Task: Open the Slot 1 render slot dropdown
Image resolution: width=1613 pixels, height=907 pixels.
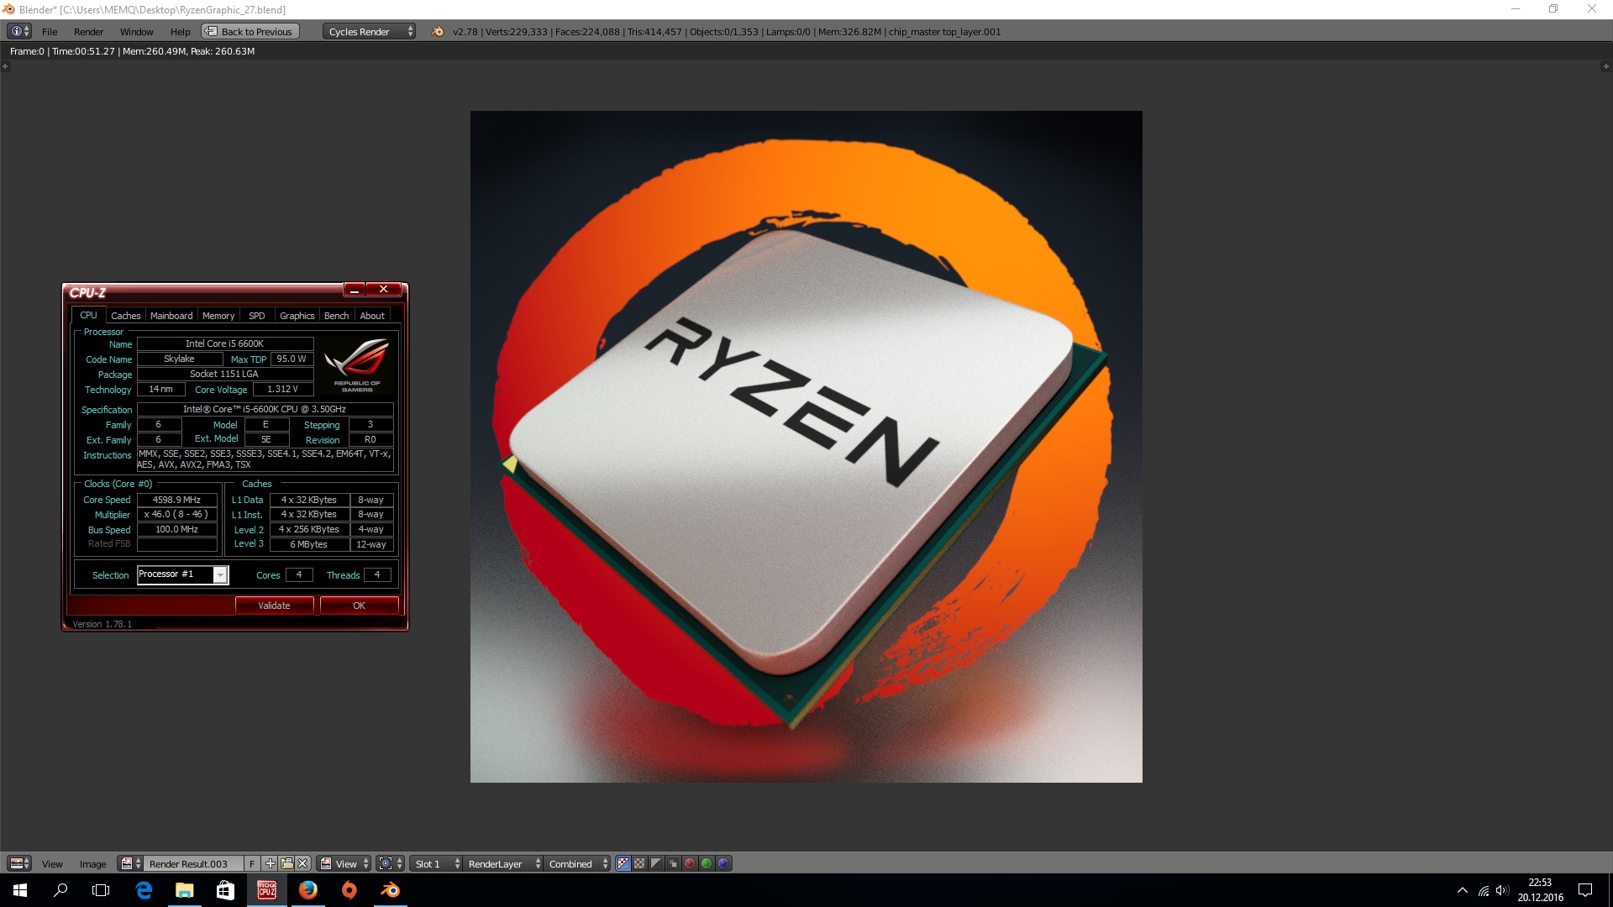Action: pos(436,863)
